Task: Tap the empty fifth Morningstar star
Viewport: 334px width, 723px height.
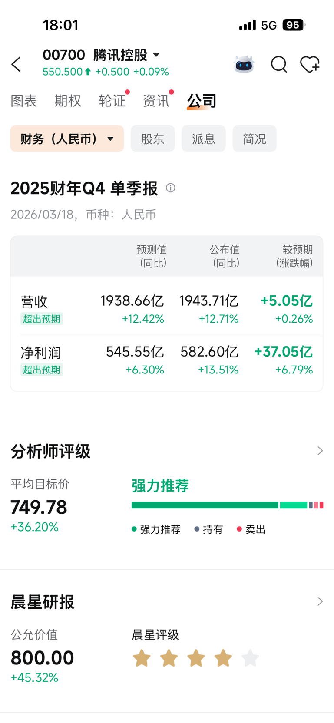Action: (250, 658)
